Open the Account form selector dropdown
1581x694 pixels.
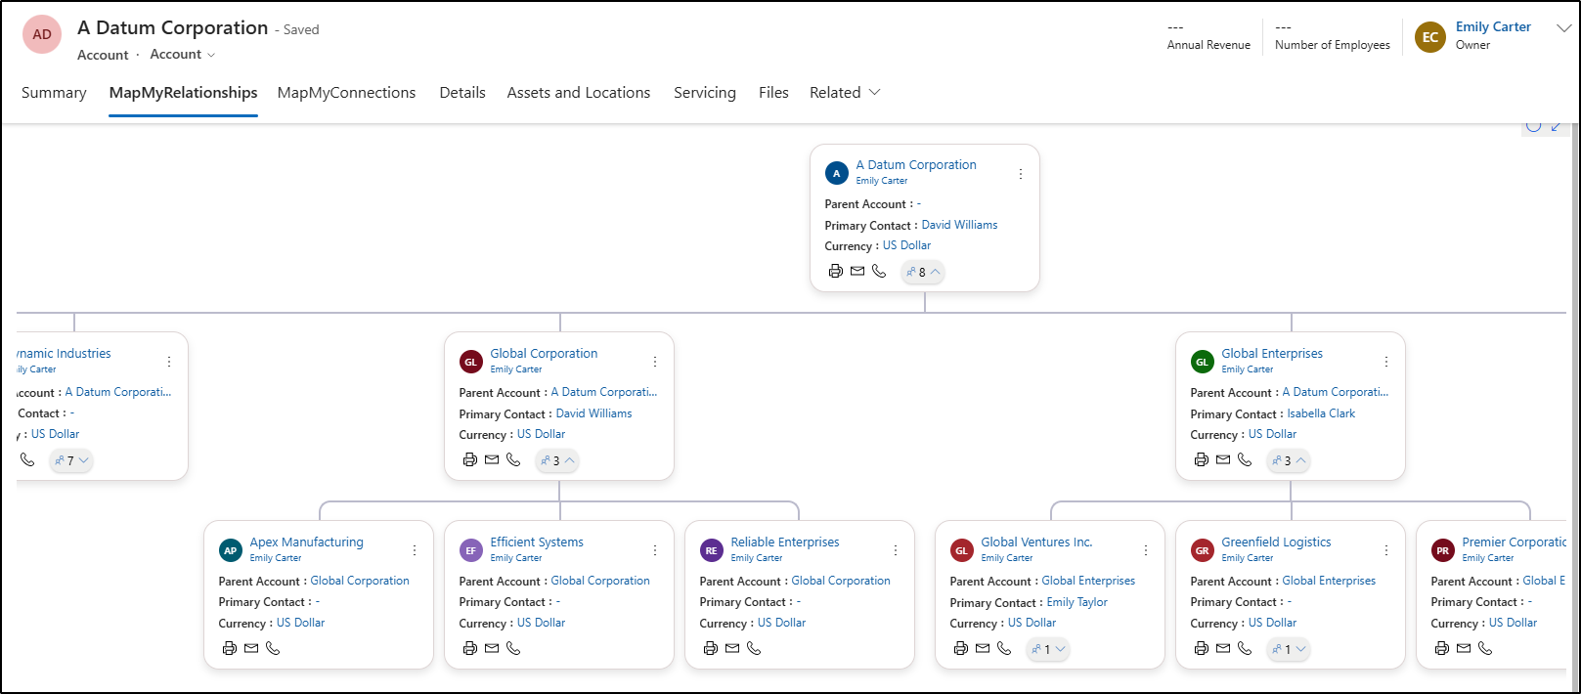[183, 55]
